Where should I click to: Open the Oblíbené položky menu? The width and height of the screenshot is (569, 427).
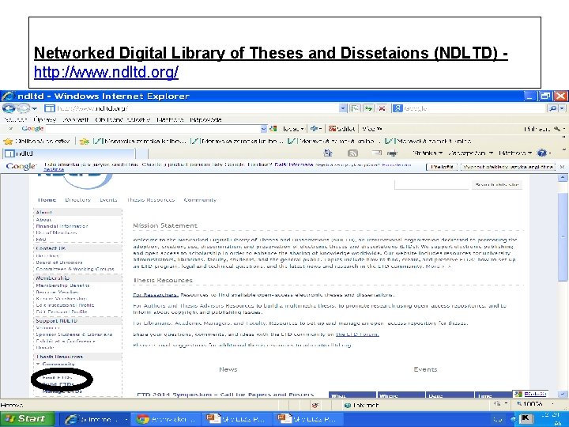tap(122, 119)
